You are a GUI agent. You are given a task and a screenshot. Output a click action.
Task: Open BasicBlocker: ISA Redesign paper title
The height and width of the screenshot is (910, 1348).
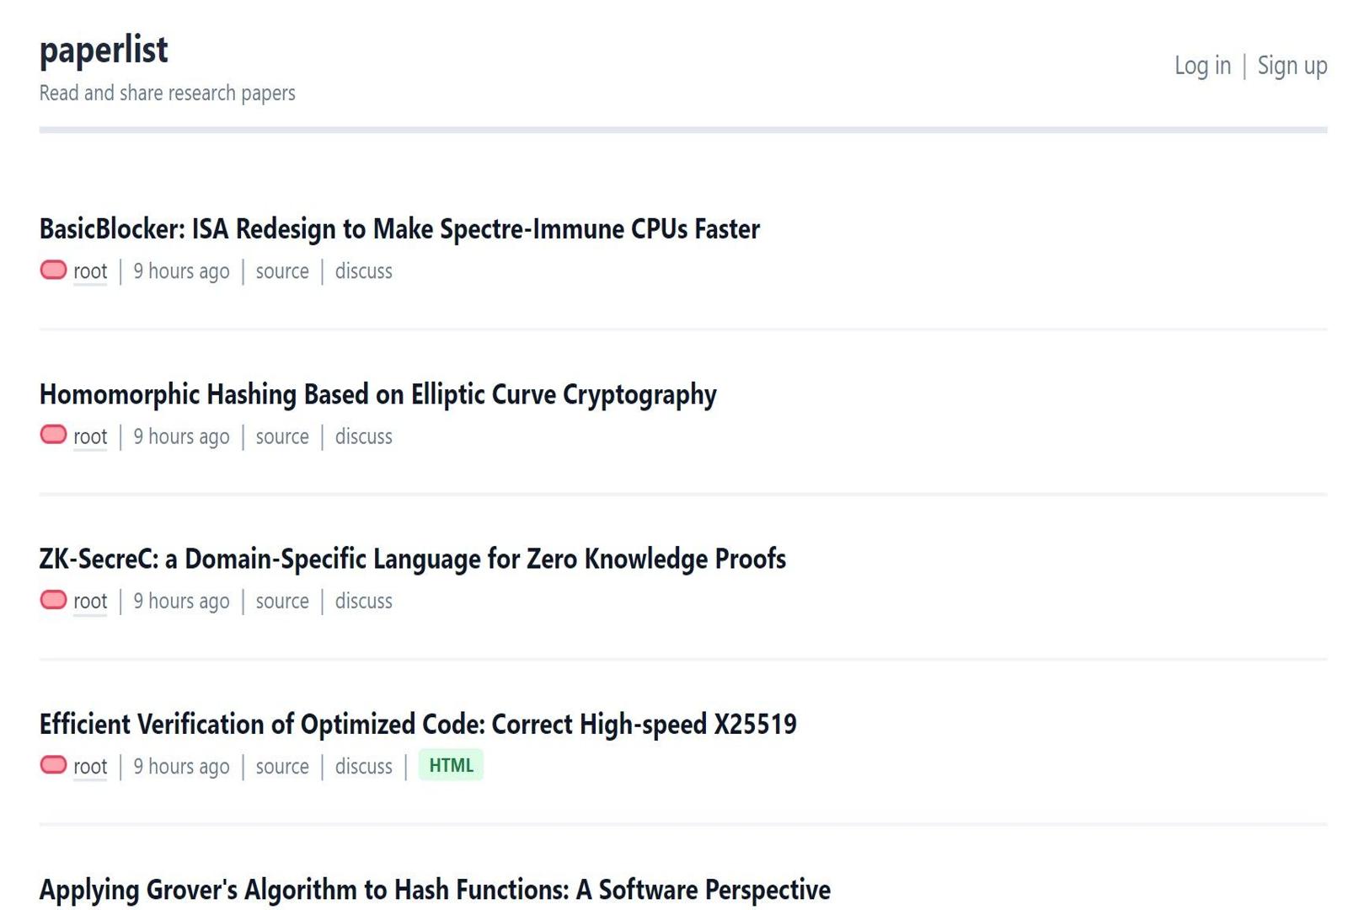tap(399, 227)
